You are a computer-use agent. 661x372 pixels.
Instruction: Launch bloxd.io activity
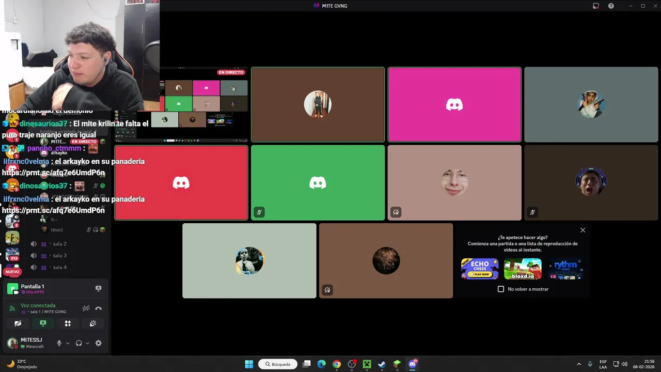523,269
